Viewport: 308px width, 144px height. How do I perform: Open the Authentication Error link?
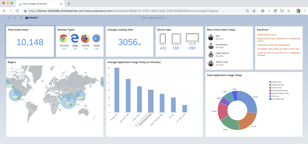tap(267, 34)
